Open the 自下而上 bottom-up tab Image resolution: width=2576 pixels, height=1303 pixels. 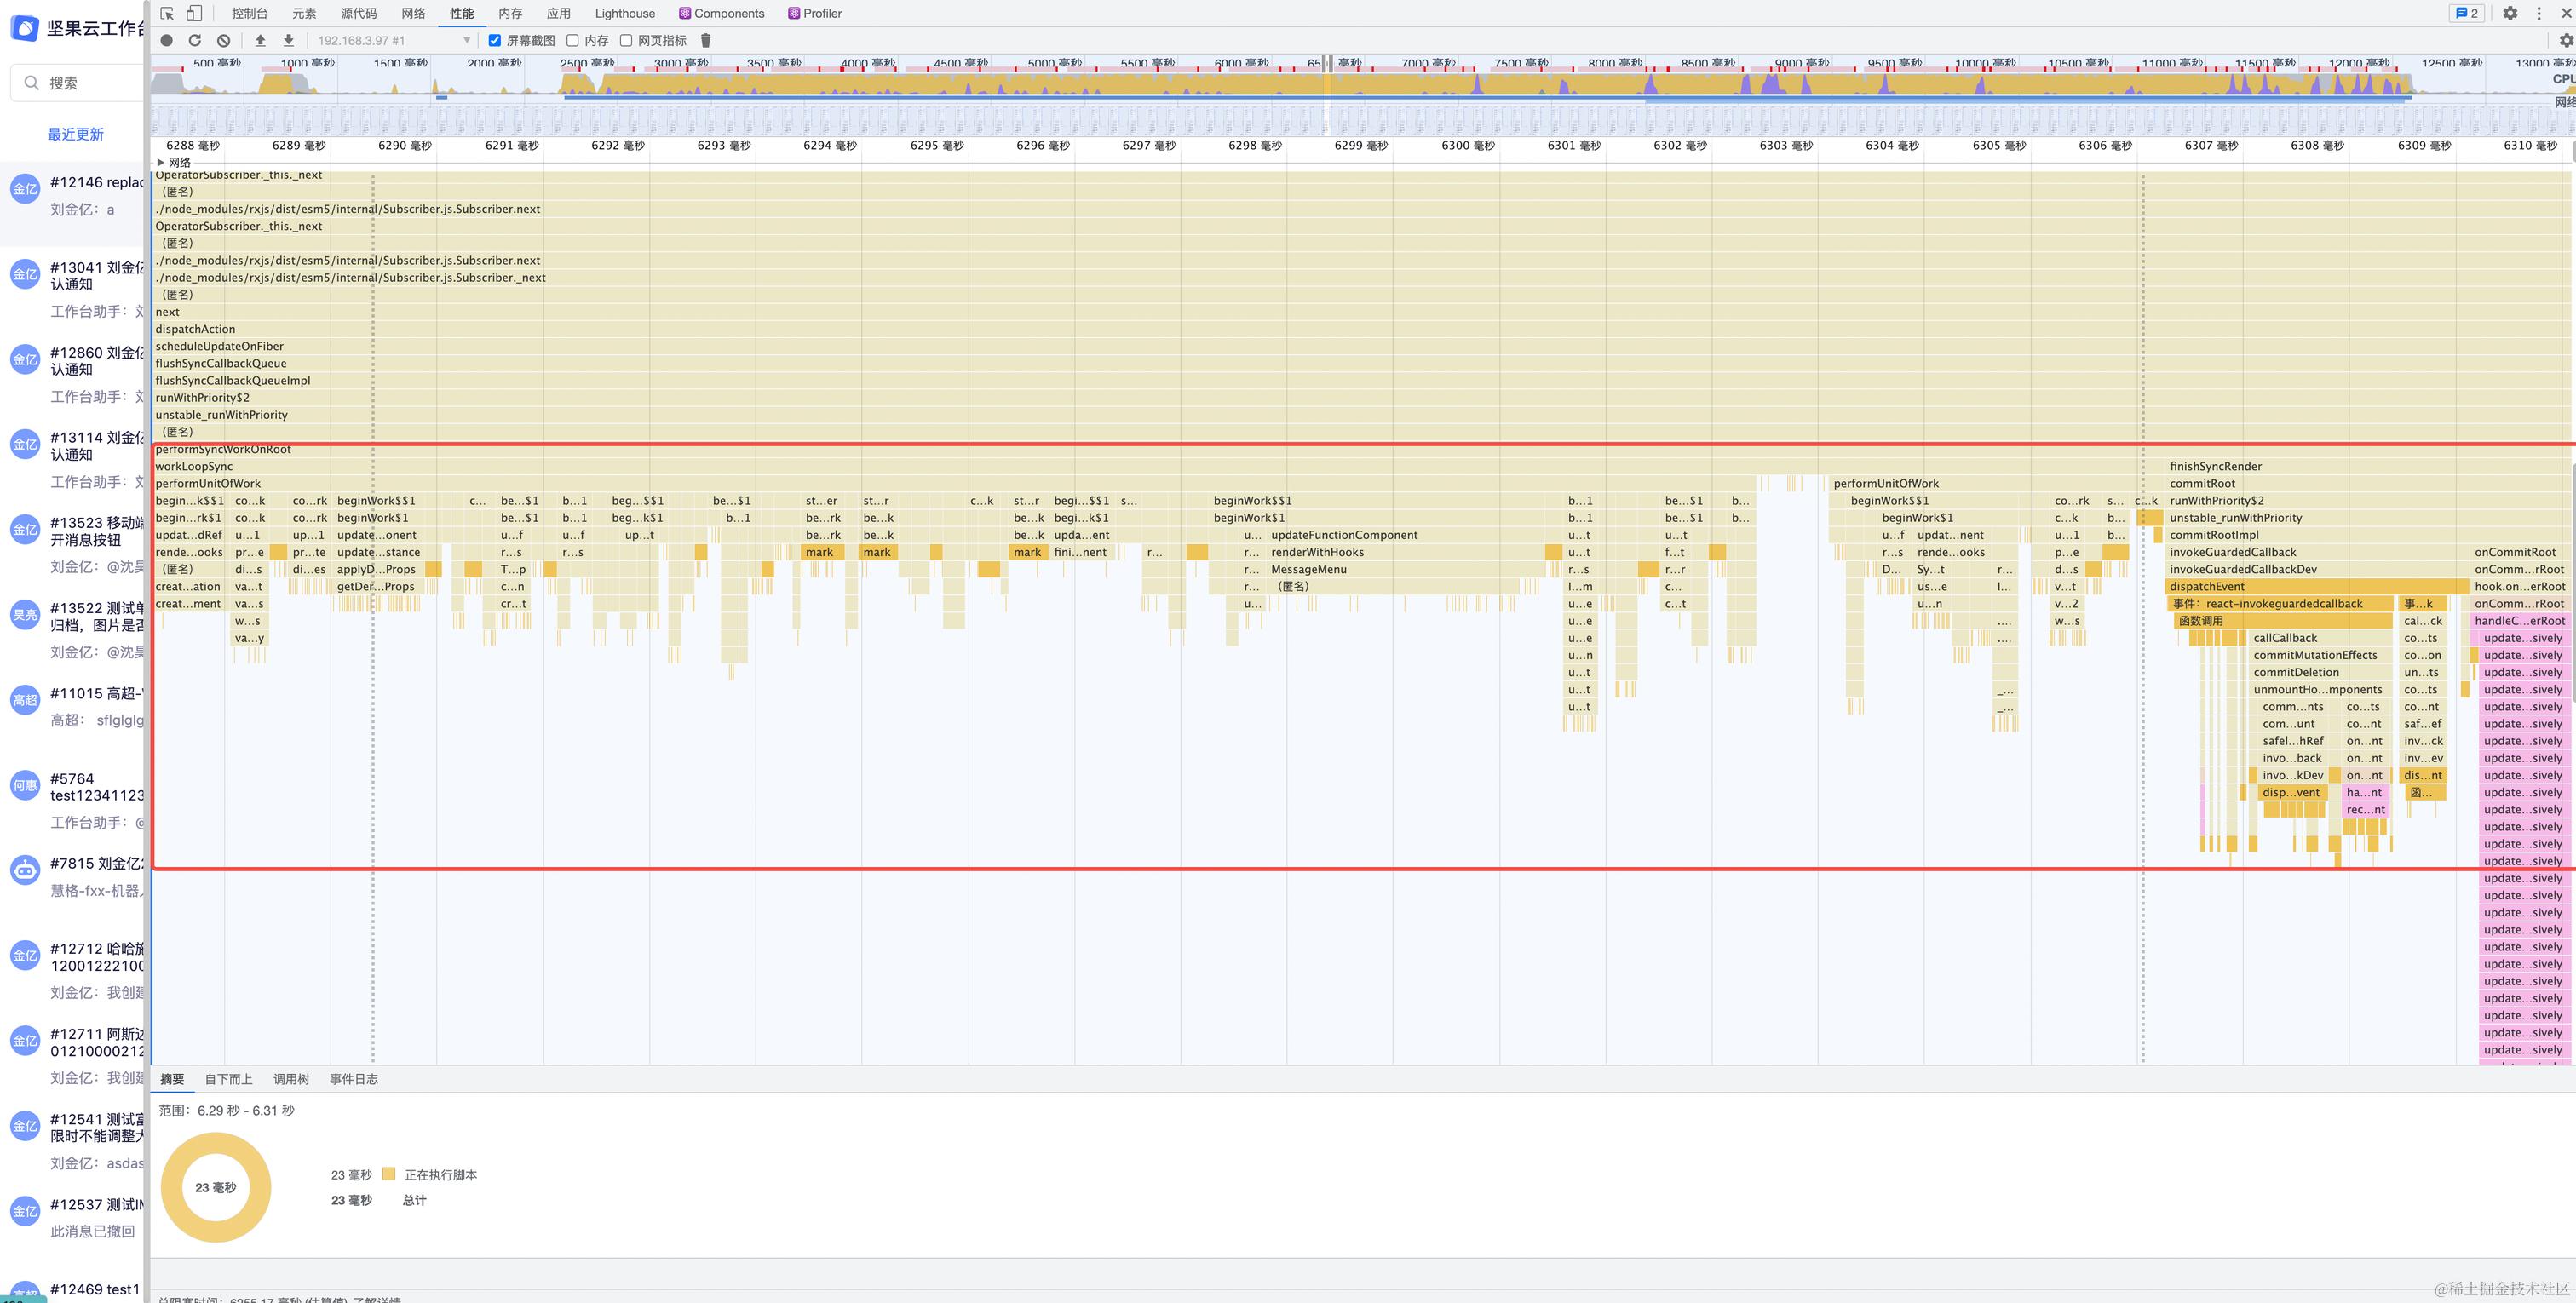[228, 1079]
